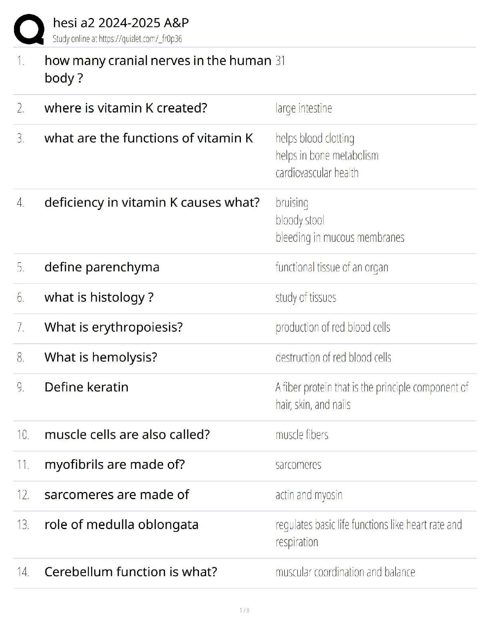
Task: Click the 'muscle fibers' answer
Action: click(x=302, y=435)
